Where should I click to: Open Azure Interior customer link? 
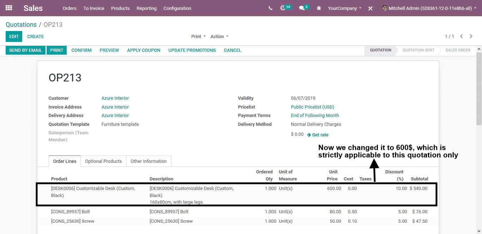tap(115, 98)
